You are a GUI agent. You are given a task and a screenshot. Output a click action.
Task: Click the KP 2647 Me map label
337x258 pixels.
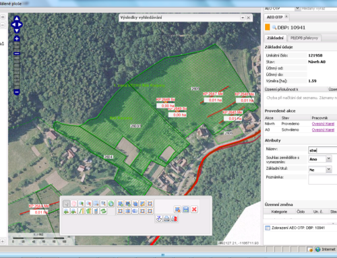(x=213, y=94)
